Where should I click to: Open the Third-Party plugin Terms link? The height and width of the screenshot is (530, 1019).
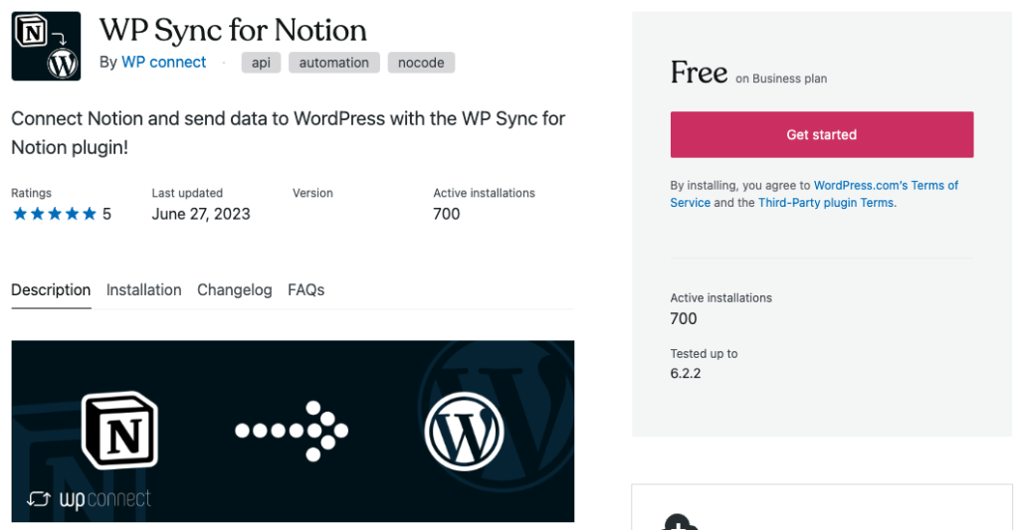[826, 203]
